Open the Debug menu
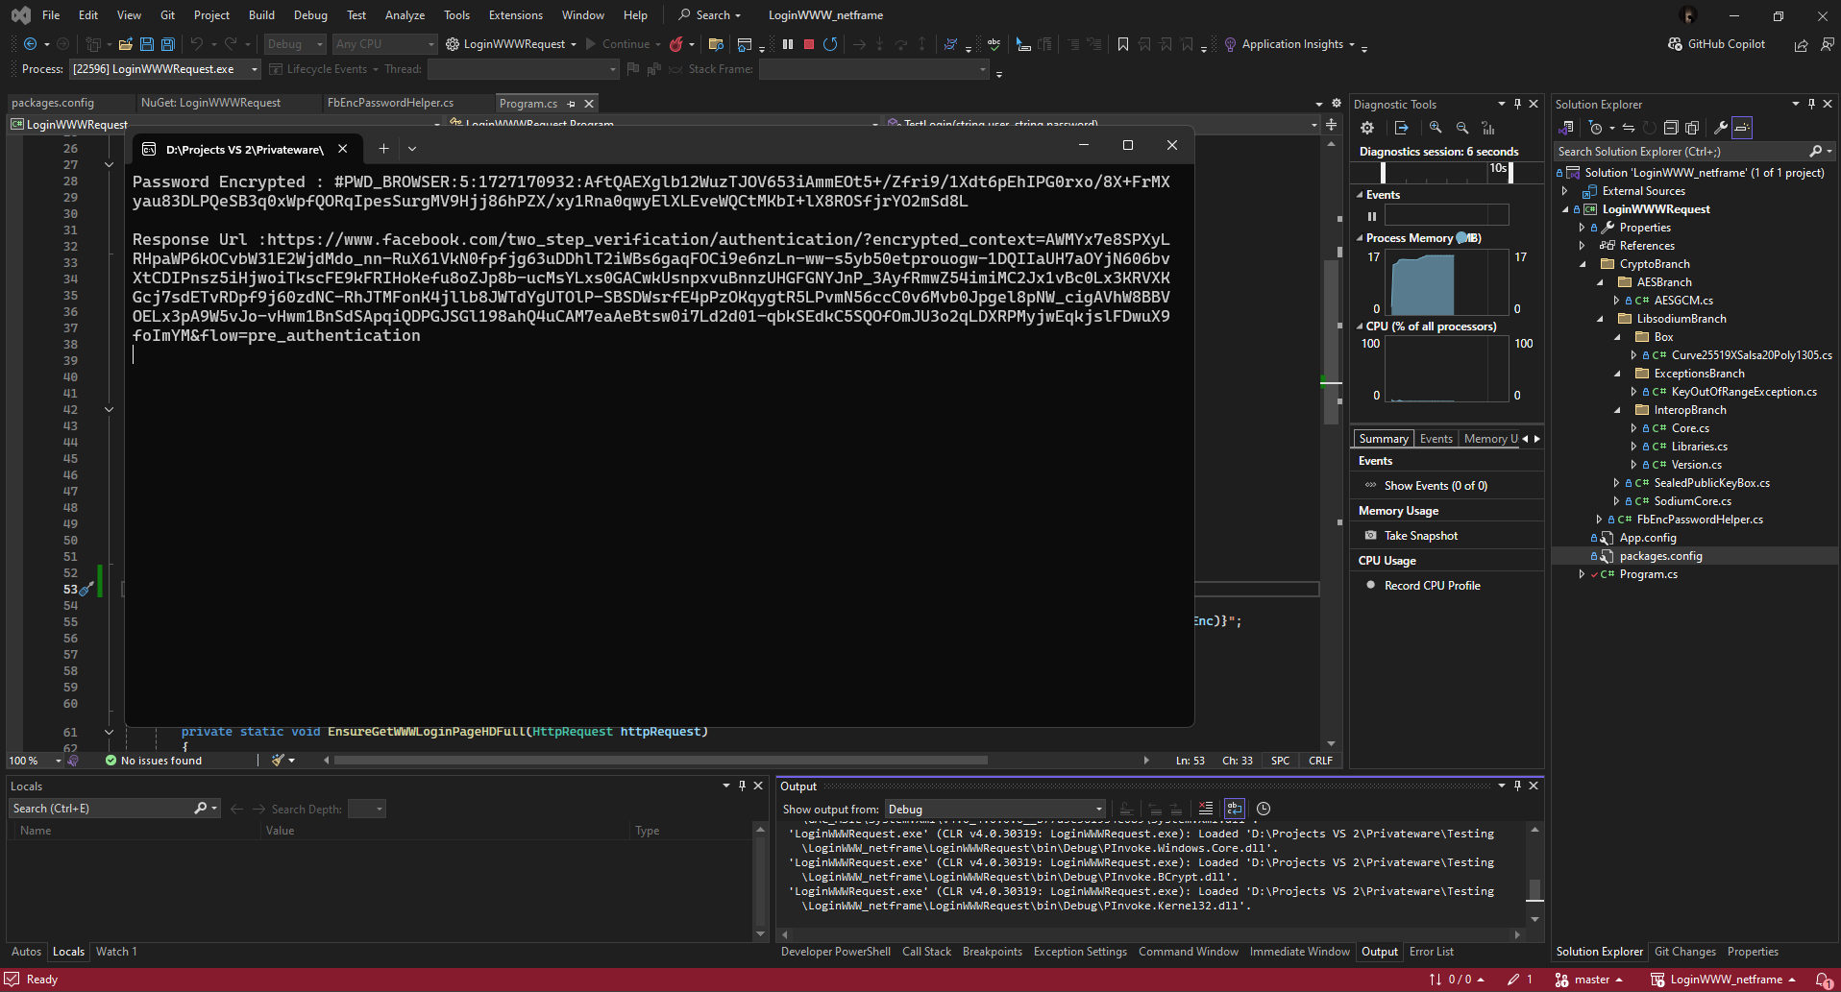 point(310,15)
